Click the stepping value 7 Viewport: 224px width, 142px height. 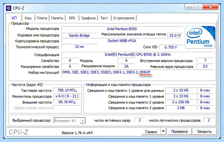pos(205,60)
